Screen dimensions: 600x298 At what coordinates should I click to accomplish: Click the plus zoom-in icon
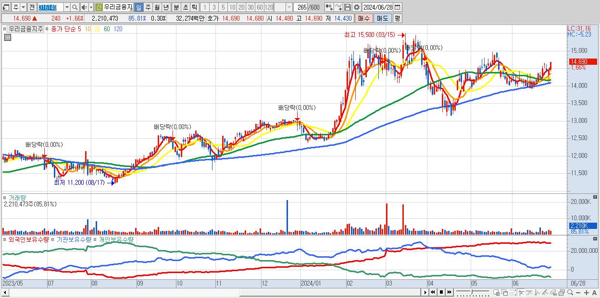point(586,293)
